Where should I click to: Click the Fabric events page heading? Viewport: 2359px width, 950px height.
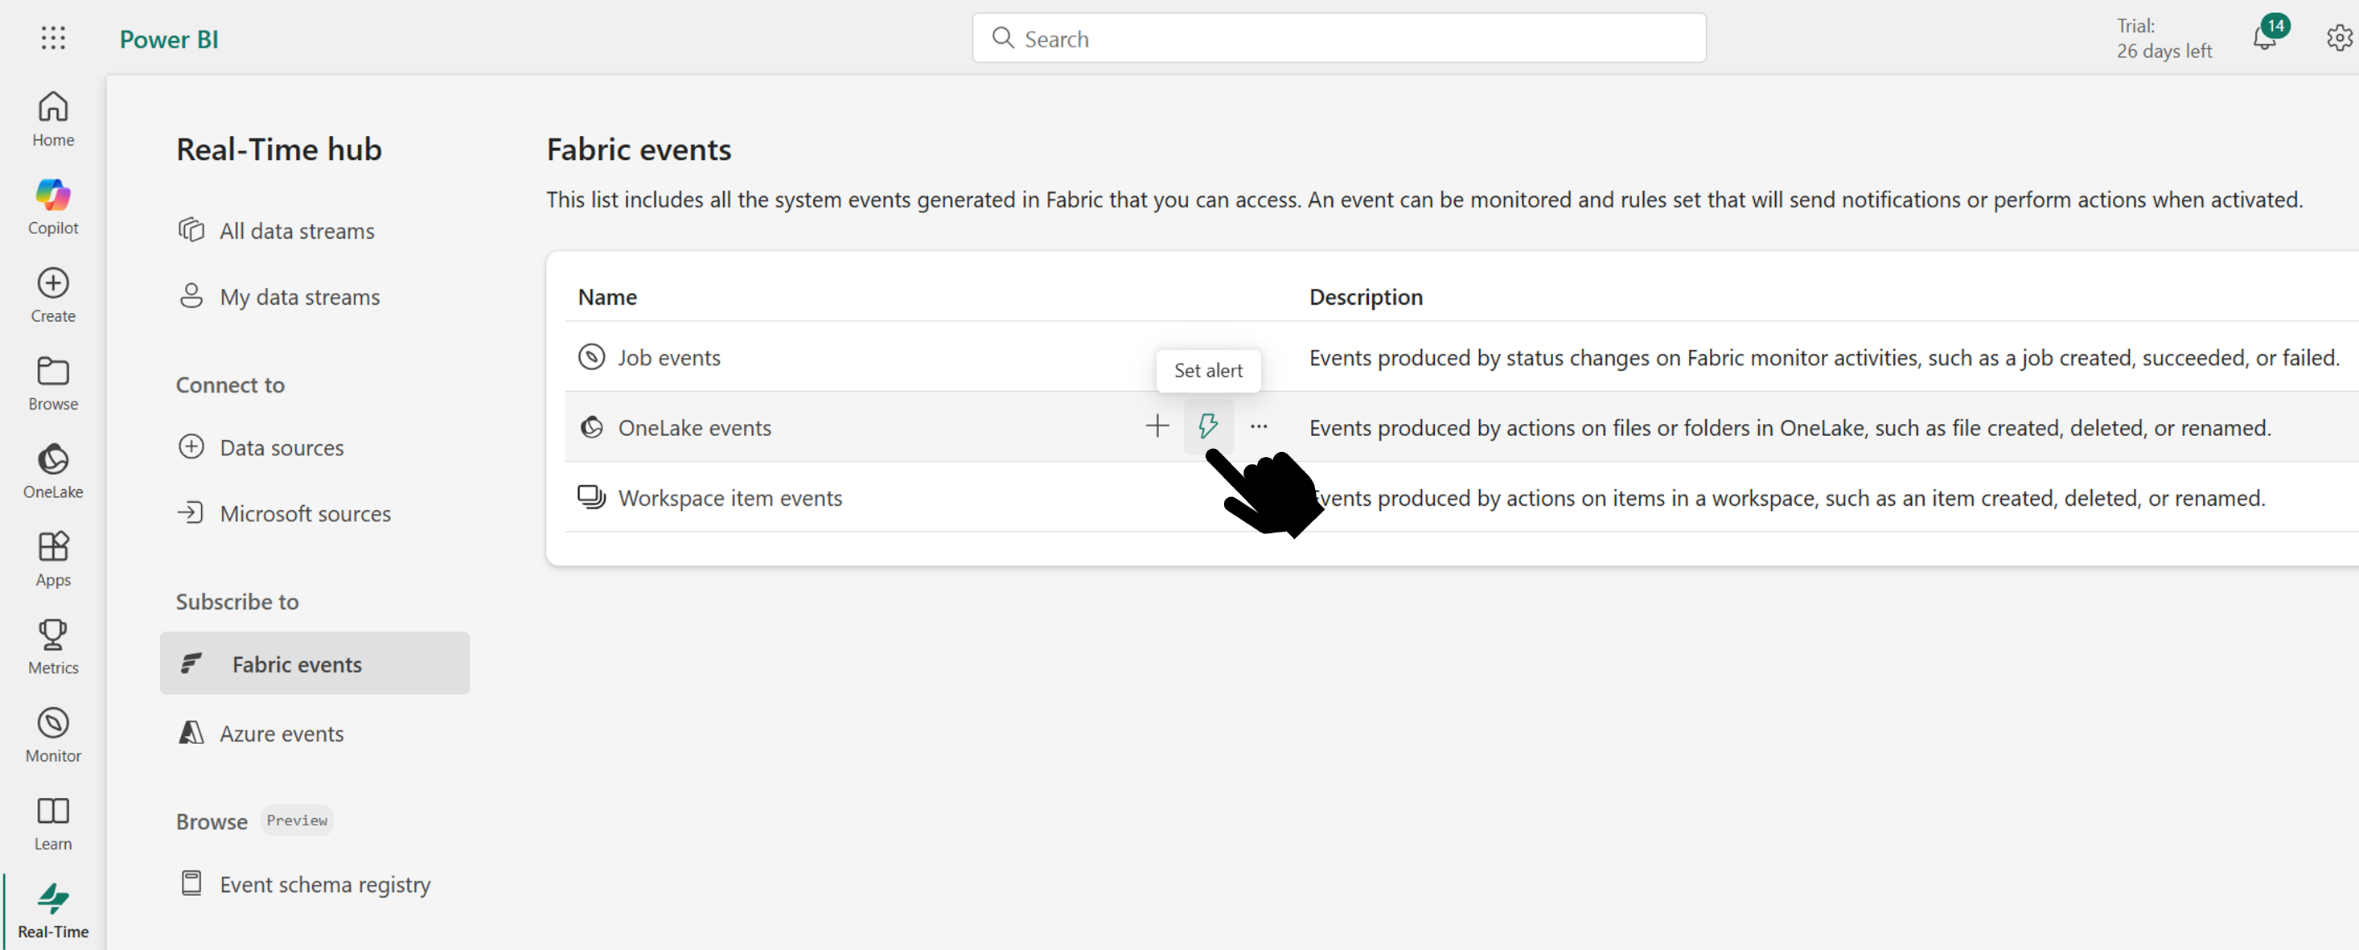[x=639, y=150]
